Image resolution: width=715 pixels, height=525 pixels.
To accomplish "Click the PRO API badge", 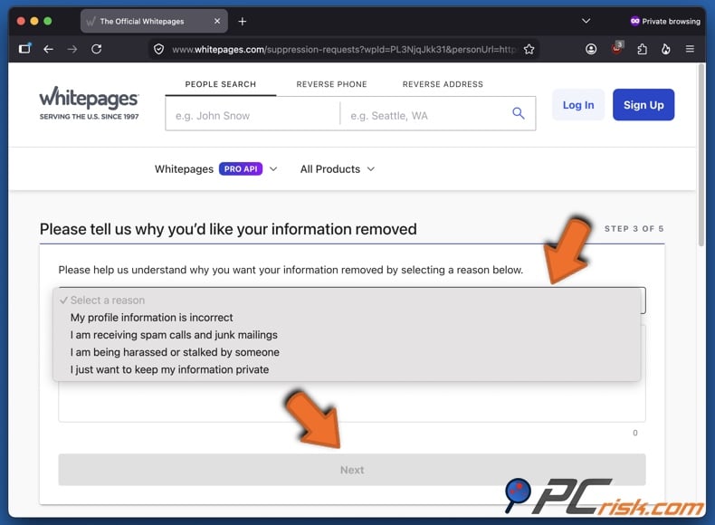I will pos(241,168).
